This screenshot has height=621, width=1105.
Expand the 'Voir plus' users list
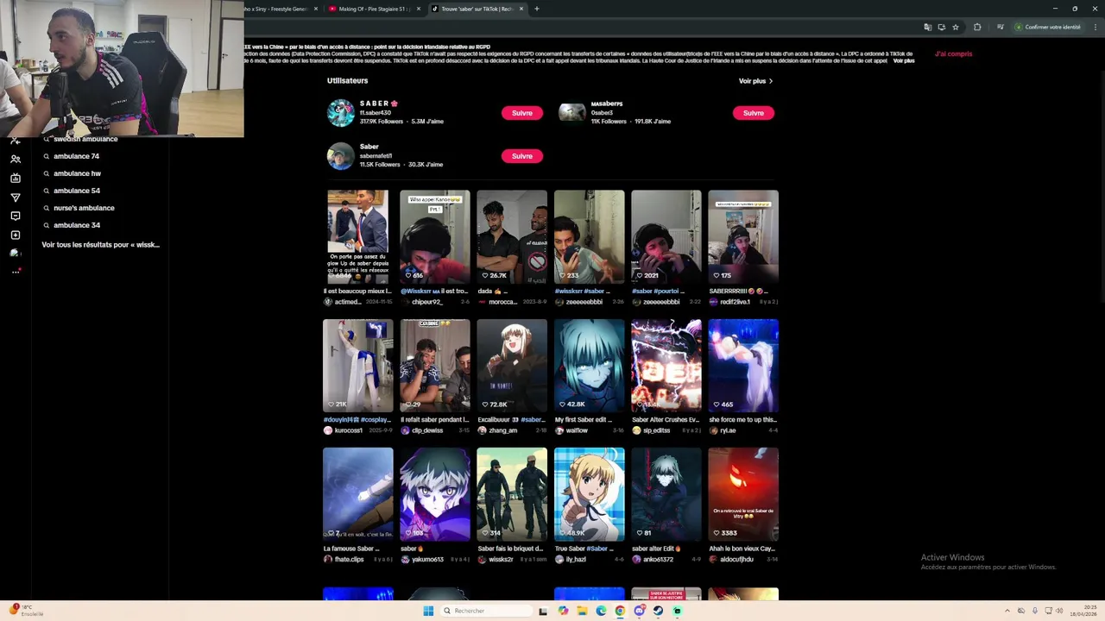coord(755,81)
